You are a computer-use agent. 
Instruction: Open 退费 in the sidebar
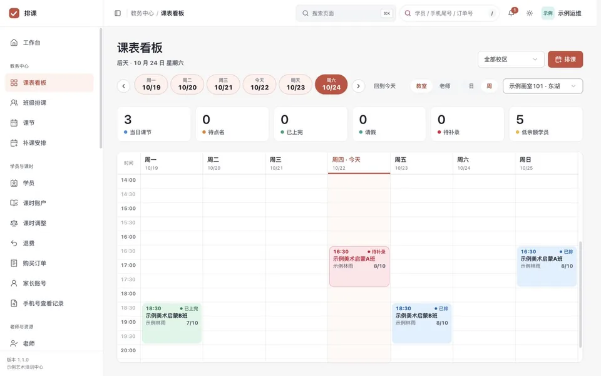tap(49, 243)
